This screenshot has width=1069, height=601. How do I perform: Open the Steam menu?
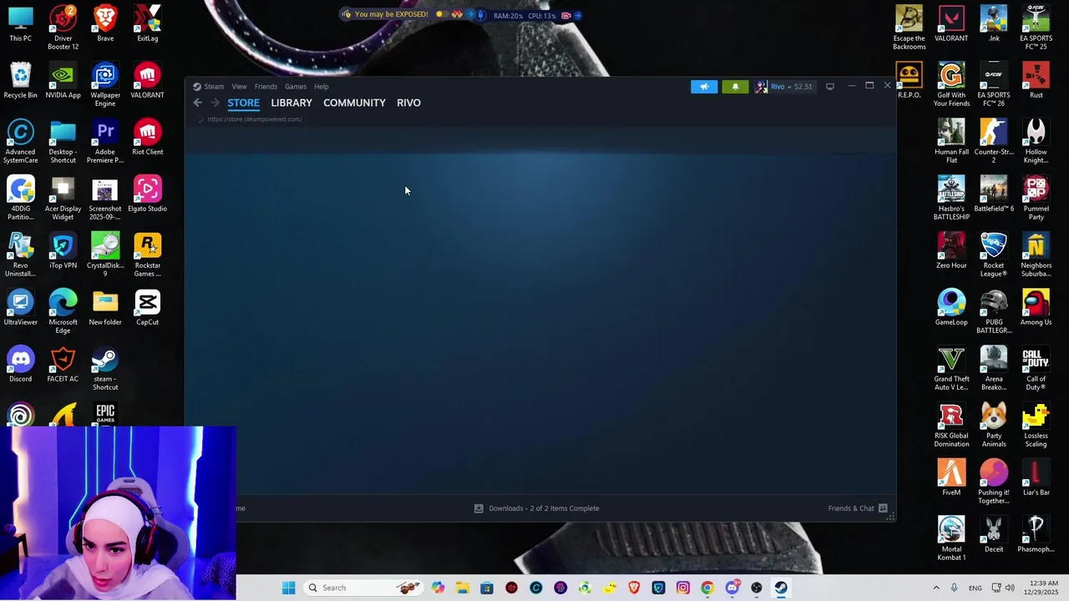(214, 87)
